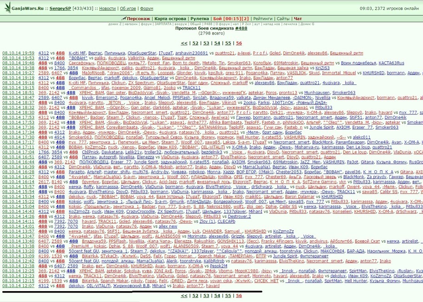
Task: Open battle log dated 08.10.14 12:07
Action: point(18,286)
